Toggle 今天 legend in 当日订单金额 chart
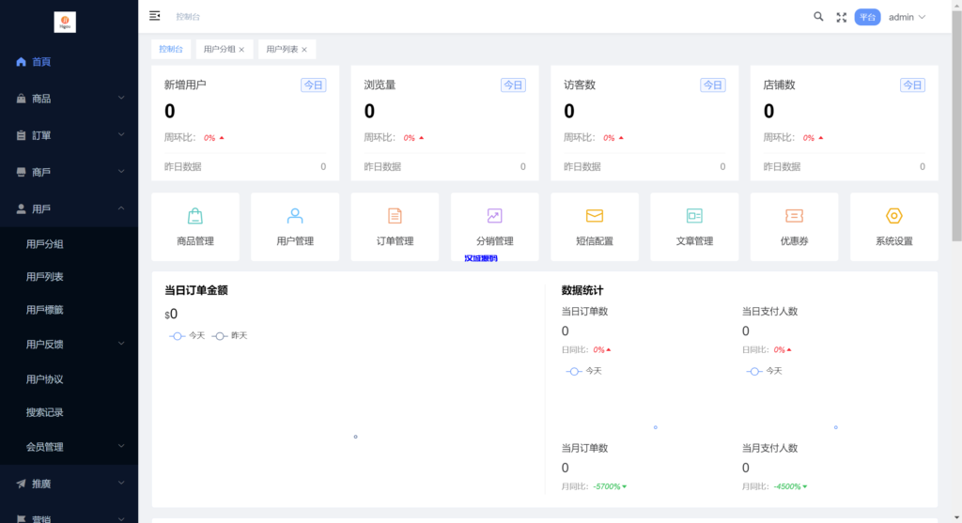The image size is (962, 523). (x=187, y=335)
